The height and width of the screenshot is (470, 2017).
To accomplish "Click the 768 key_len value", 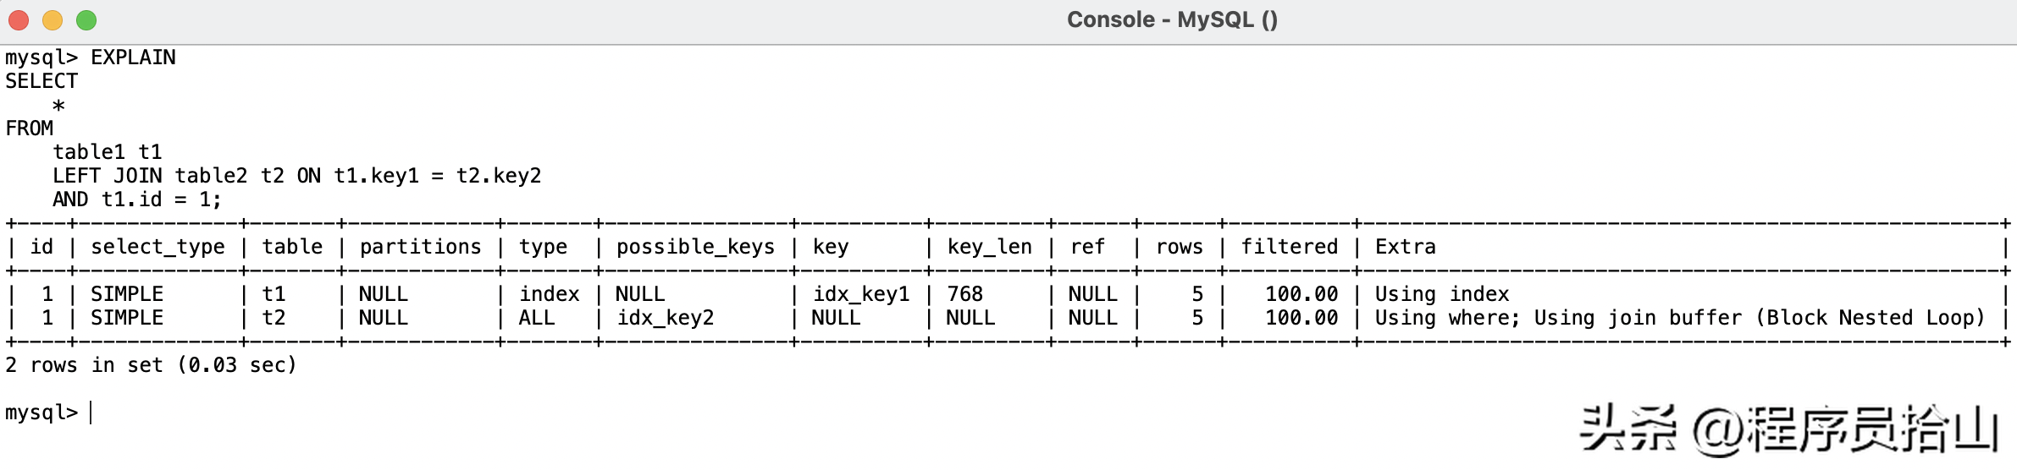I will (x=964, y=294).
